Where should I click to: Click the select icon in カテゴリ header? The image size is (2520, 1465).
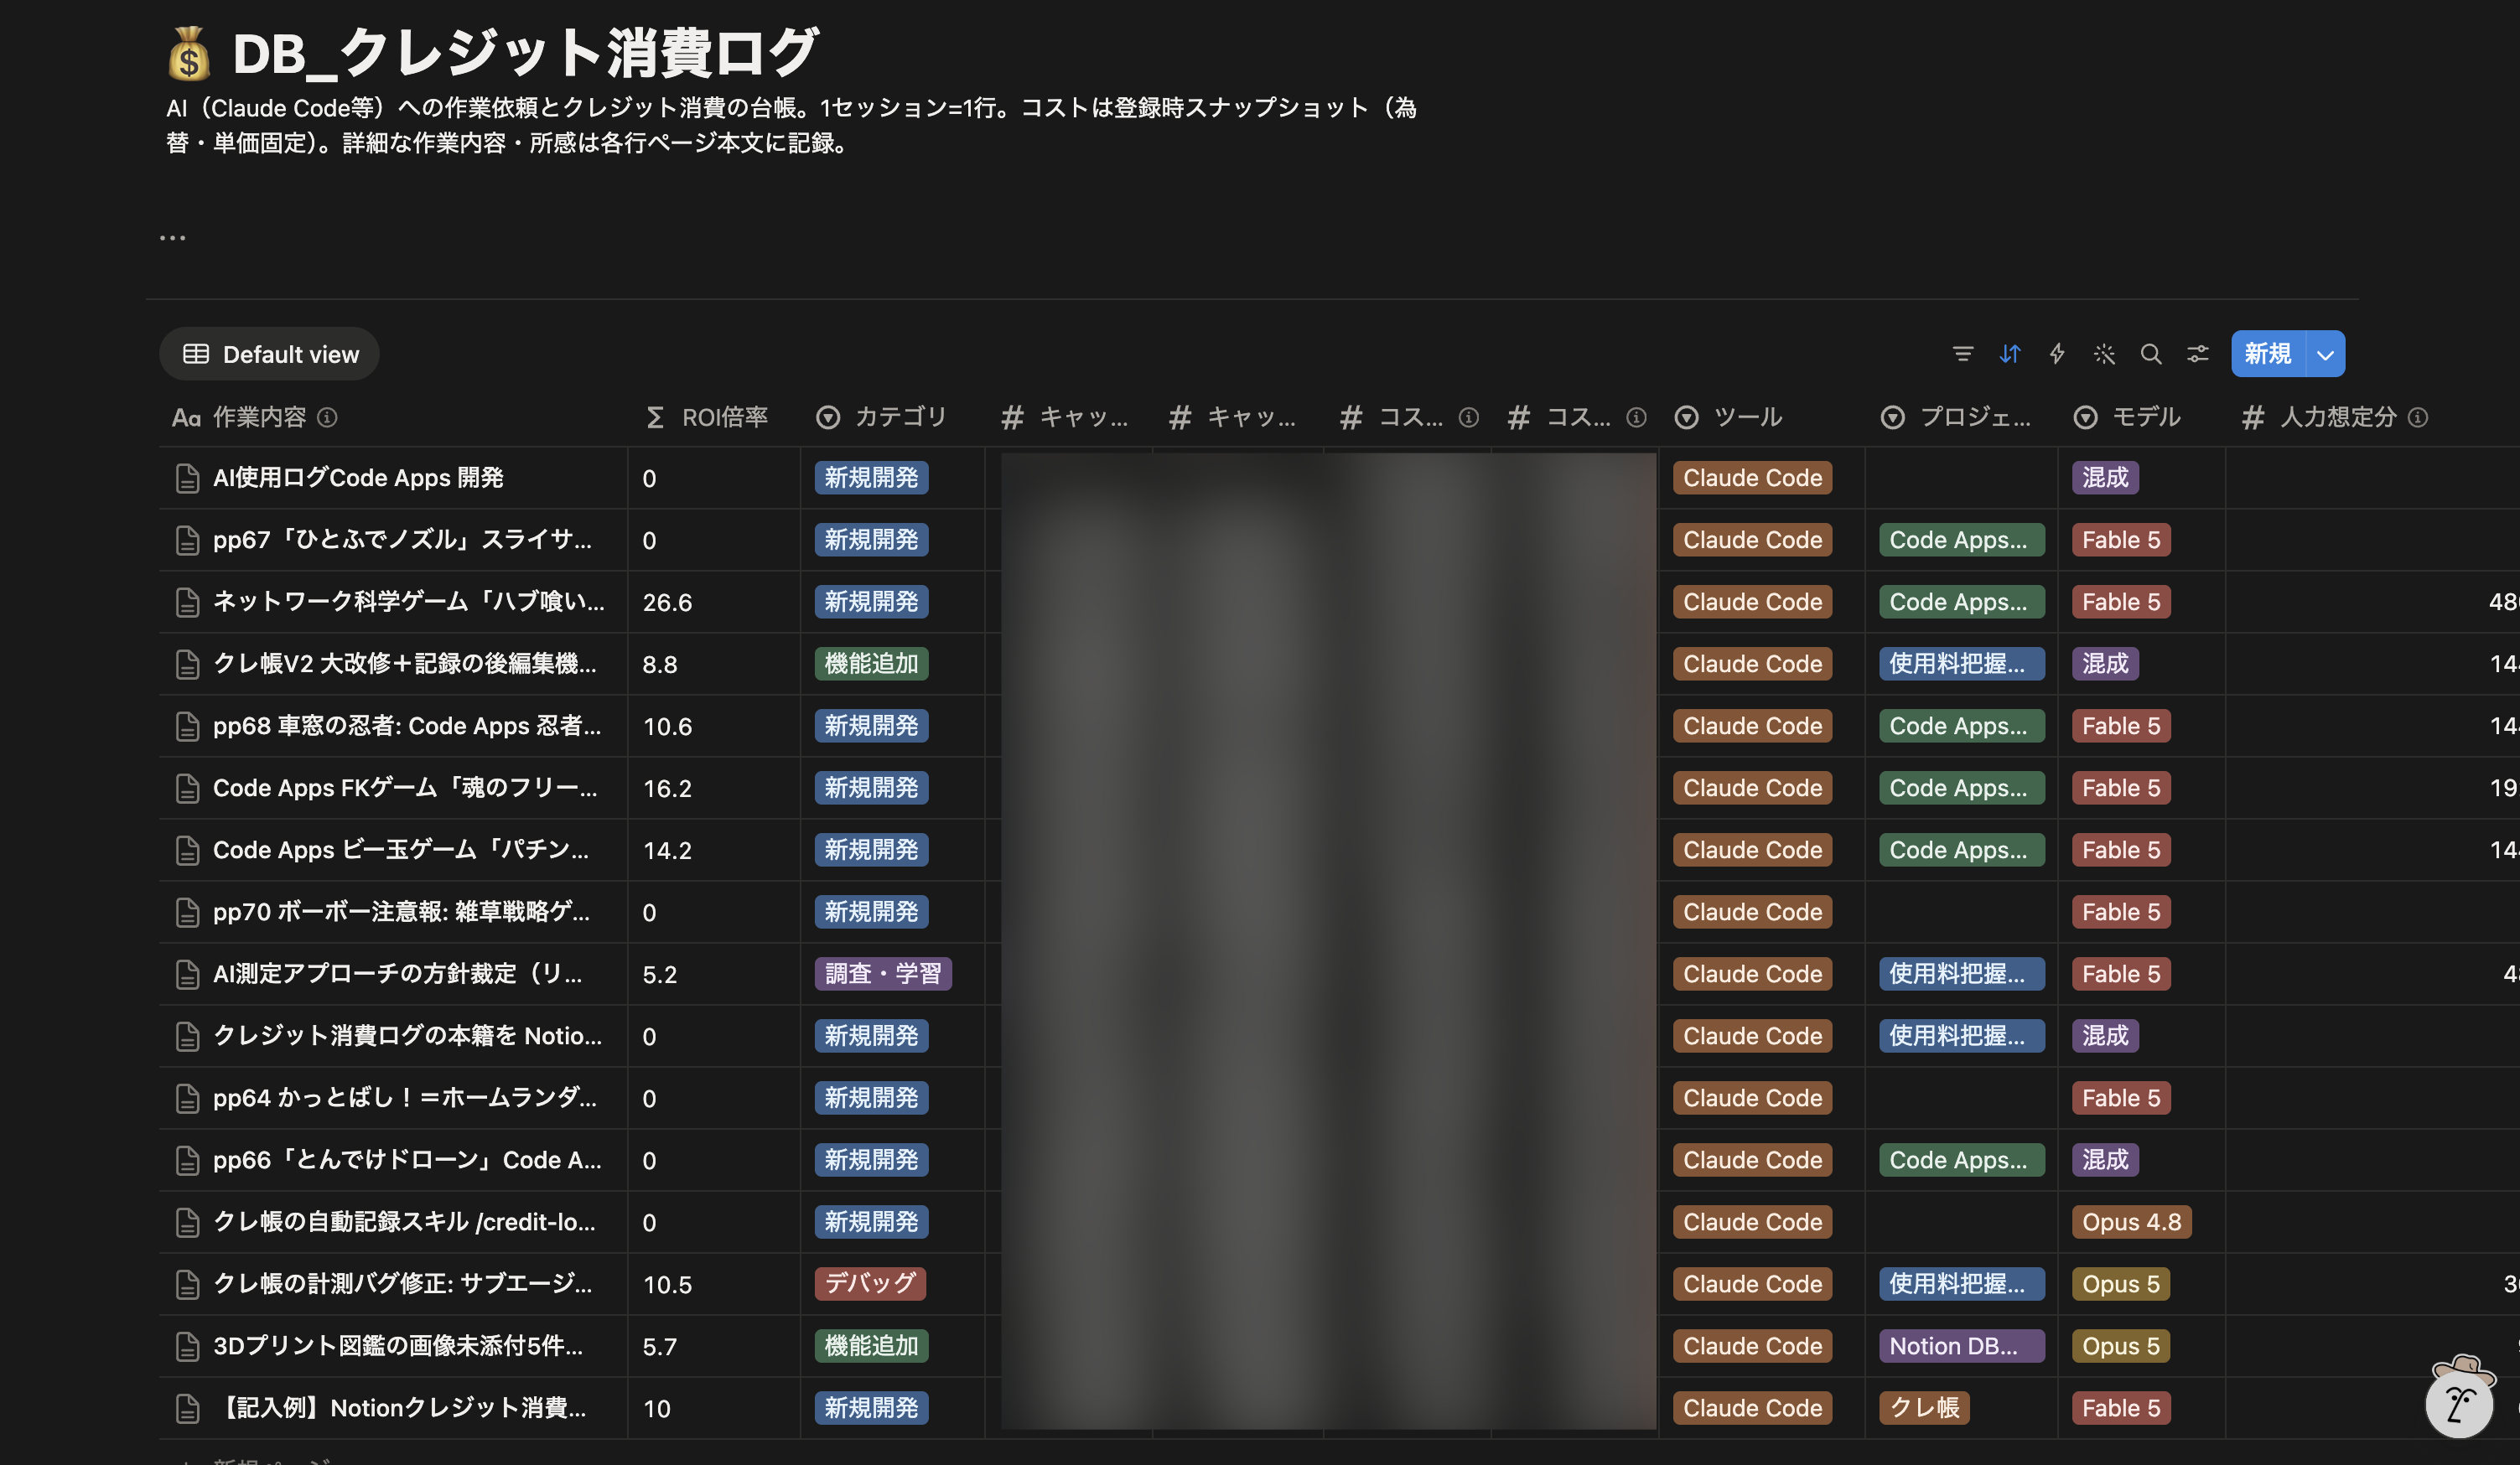[828, 417]
